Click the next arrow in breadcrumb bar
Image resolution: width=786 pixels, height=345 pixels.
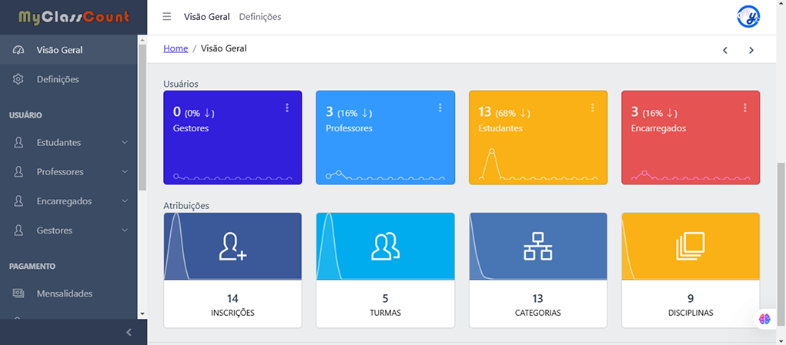tap(751, 51)
